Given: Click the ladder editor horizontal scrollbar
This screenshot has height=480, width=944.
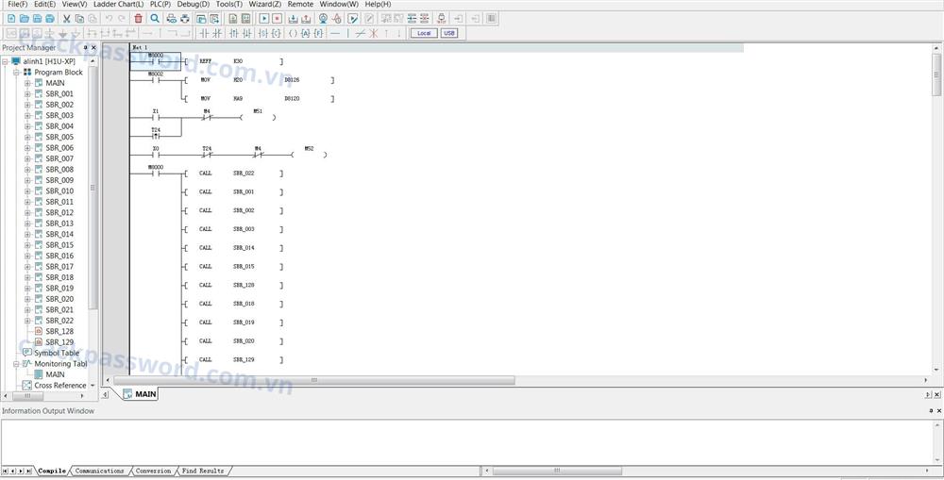Looking at the screenshot, I should pyautogui.click(x=312, y=381).
